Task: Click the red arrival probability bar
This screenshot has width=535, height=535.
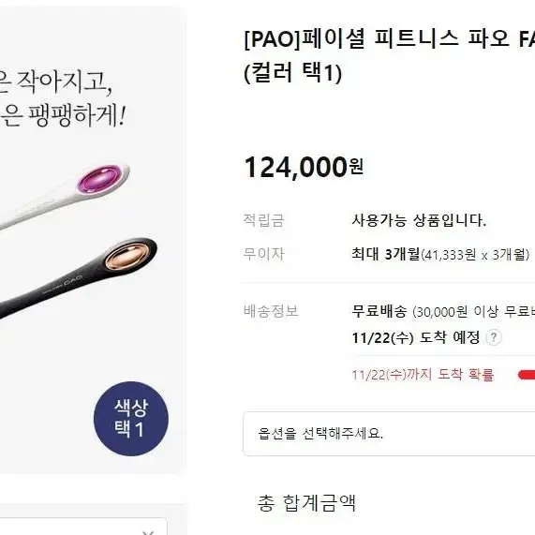Action: (527, 375)
